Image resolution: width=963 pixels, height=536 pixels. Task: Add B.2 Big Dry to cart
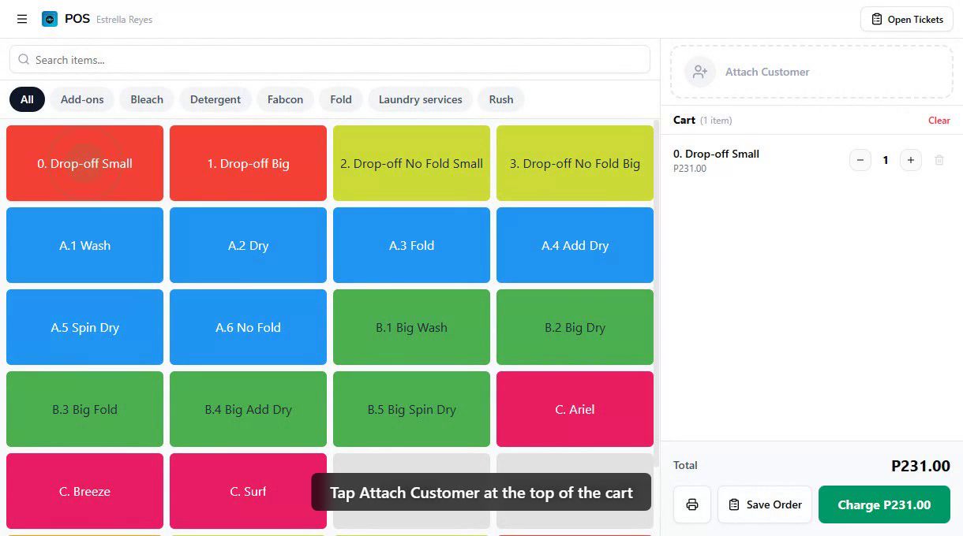(x=575, y=327)
